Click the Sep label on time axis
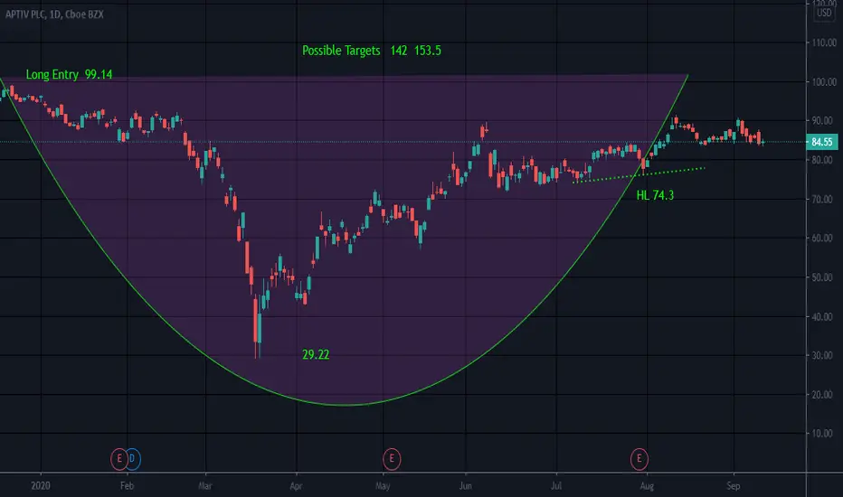843x497 pixels. [734, 486]
